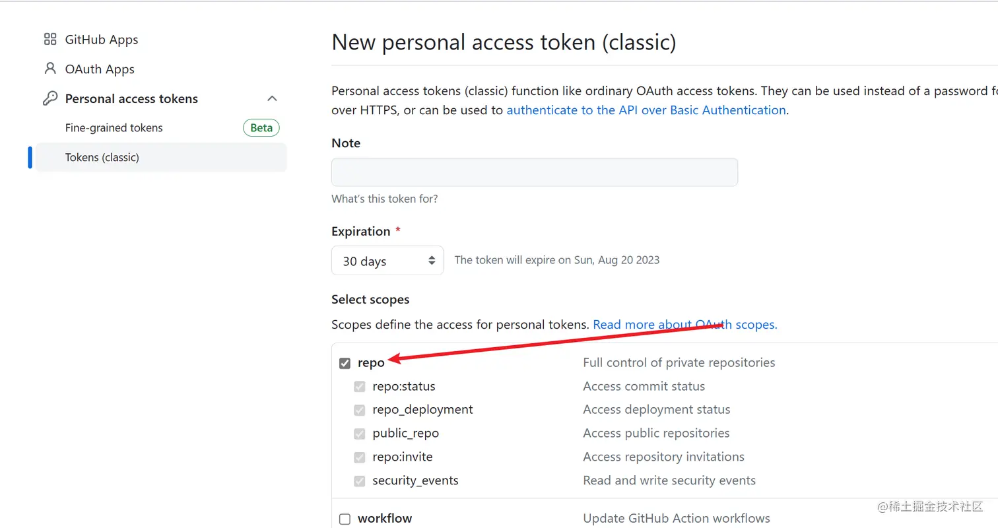Click the GitHub Apps grid icon
This screenshot has width=998, height=528.
tap(50, 40)
